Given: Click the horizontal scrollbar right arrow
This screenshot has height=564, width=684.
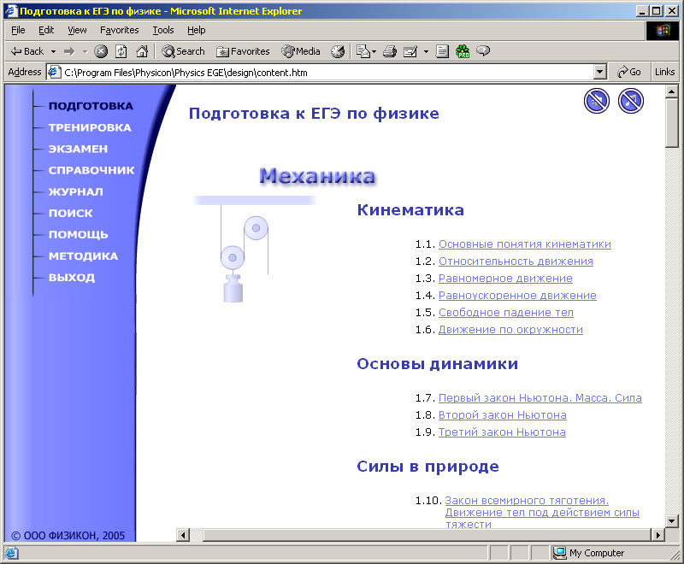Looking at the screenshot, I should pos(657,534).
